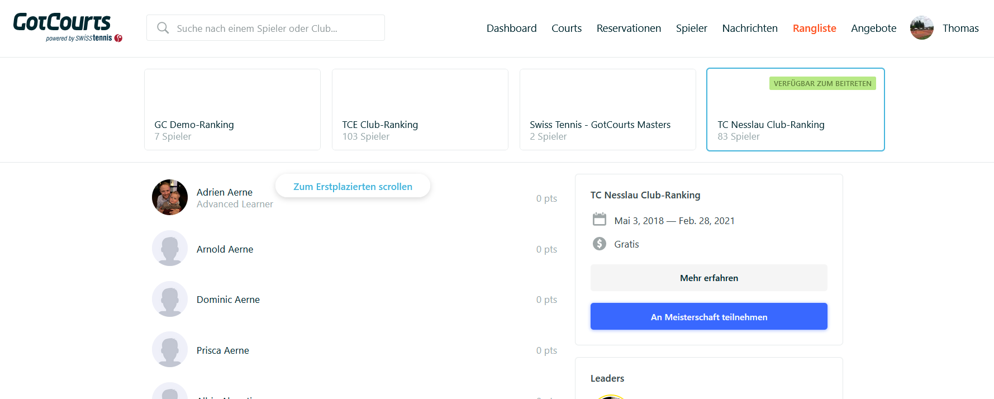
Task: Click Dominic Aerne's 0 pts score
Action: (546, 300)
